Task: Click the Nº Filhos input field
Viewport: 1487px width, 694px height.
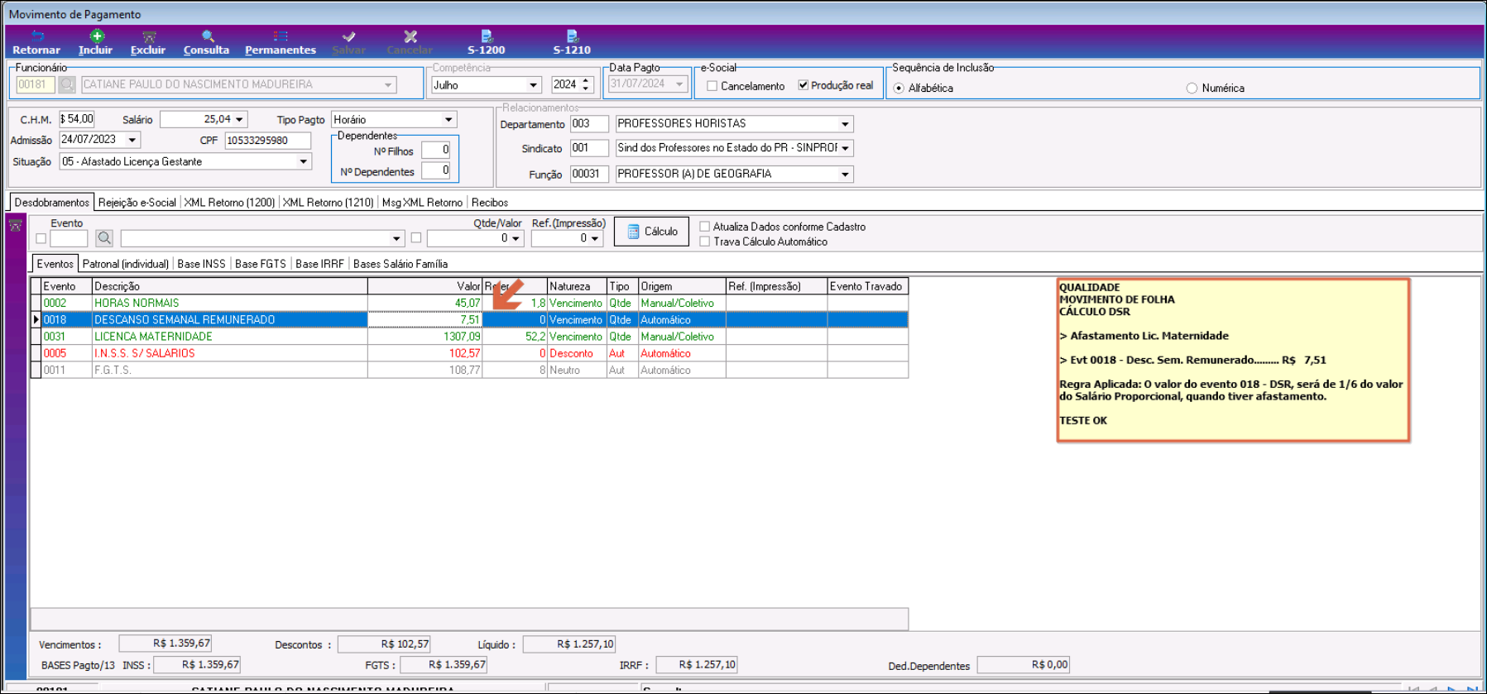Action: coord(435,150)
